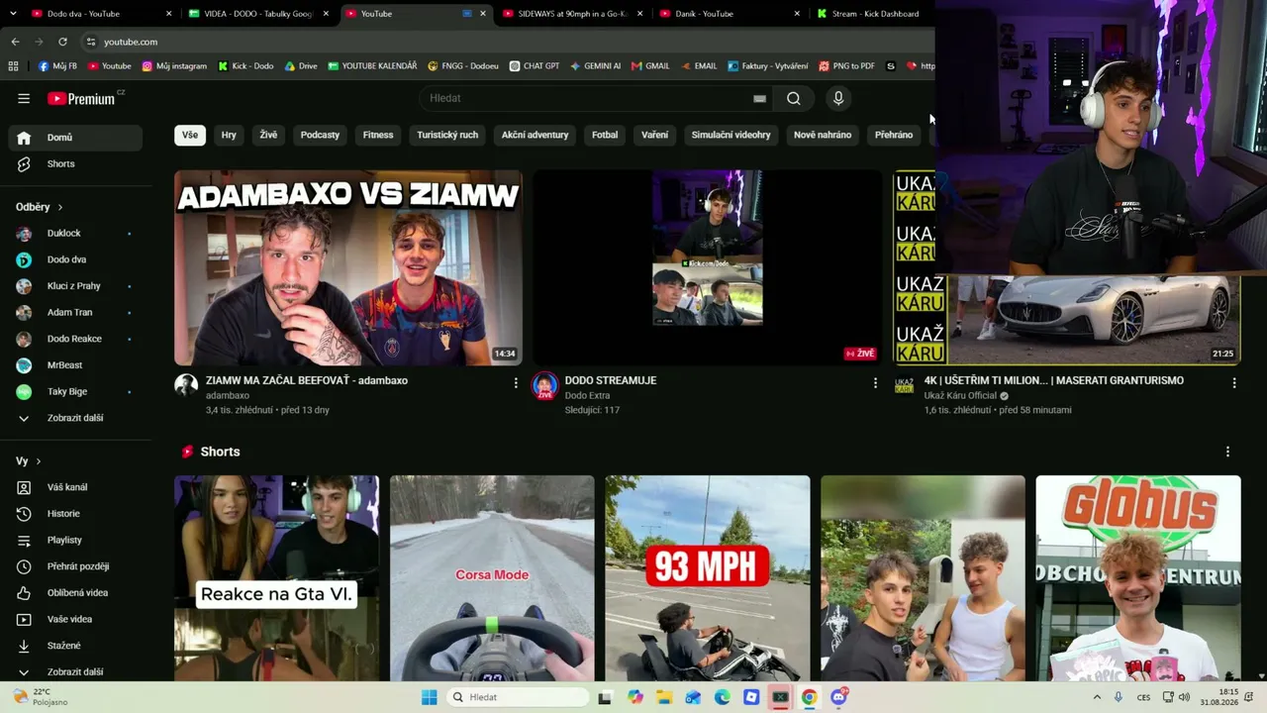Image resolution: width=1267 pixels, height=713 pixels.
Task: Open YOUTUBE KALENDÁŘ bookmark
Action: (372, 66)
